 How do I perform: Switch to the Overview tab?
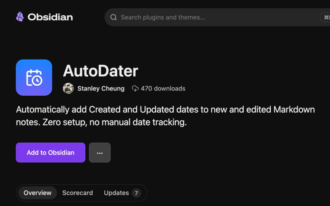pos(37,193)
